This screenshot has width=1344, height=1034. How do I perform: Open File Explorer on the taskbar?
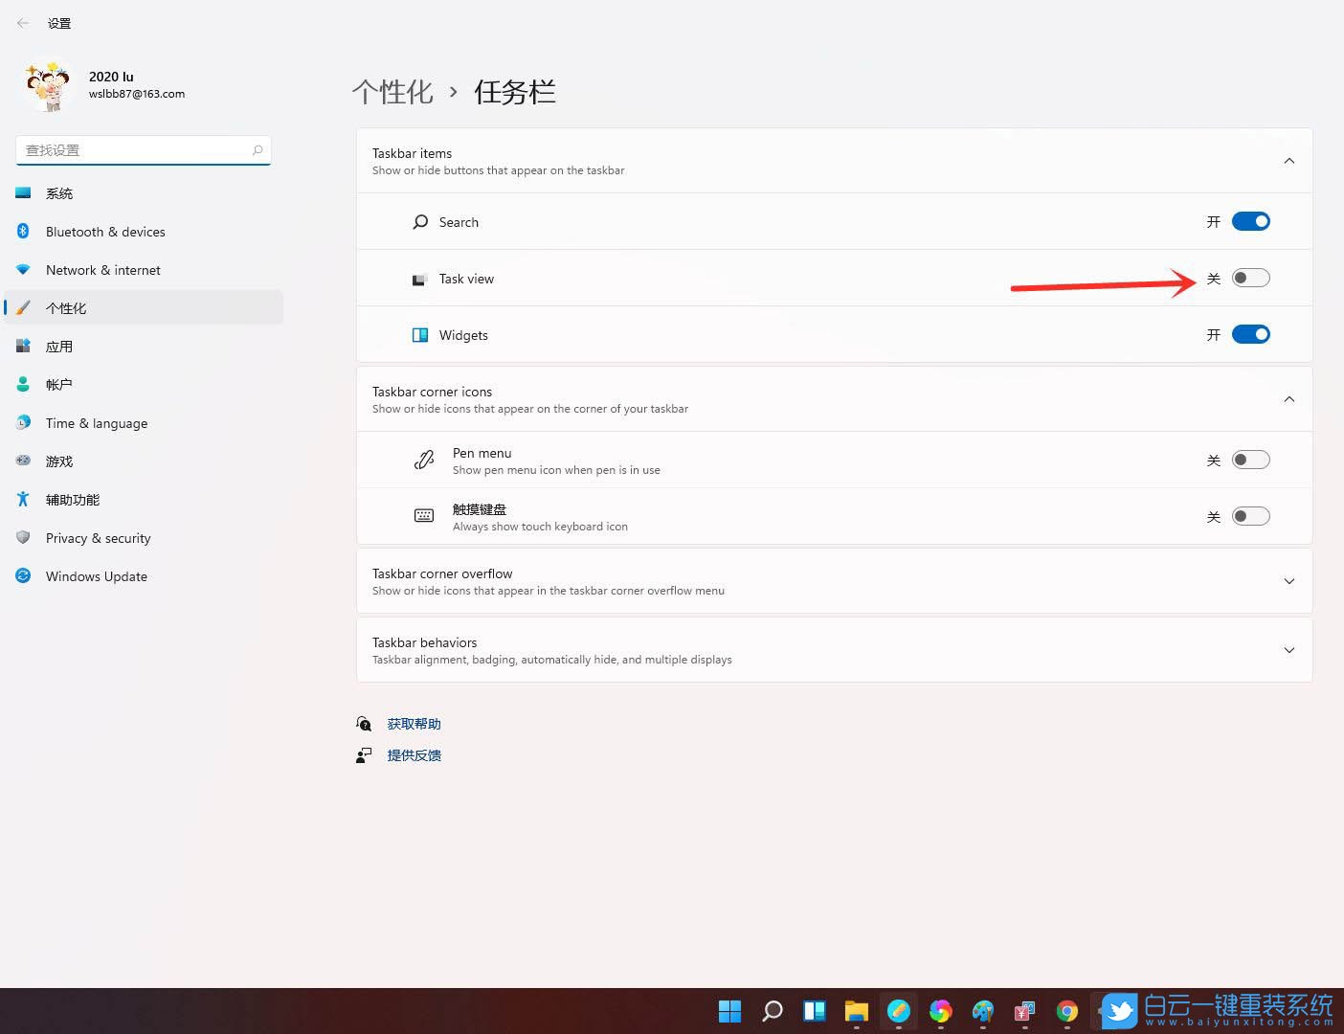pos(856,1010)
